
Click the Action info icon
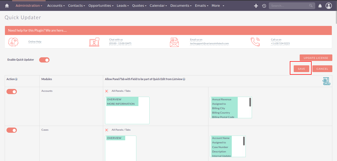[x=16, y=79]
